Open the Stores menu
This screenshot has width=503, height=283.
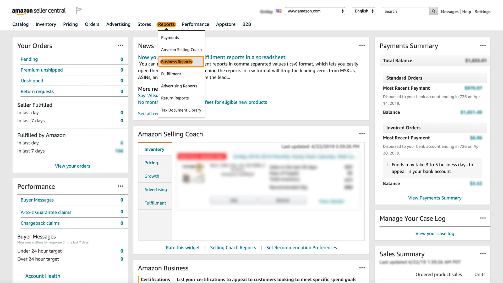point(144,24)
